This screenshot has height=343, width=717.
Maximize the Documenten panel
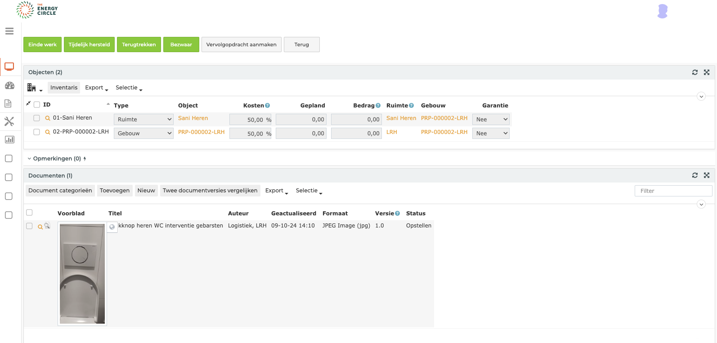tap(707, 175)
